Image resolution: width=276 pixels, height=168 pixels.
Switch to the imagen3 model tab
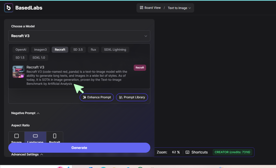point(40,50)
